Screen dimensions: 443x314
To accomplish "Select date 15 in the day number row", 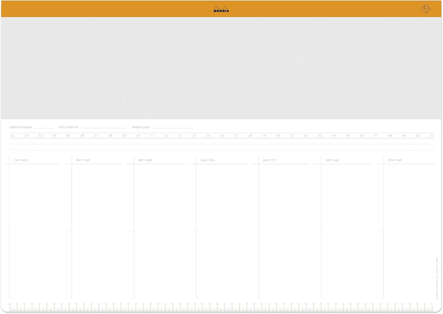I will click(x=208, y=136).
